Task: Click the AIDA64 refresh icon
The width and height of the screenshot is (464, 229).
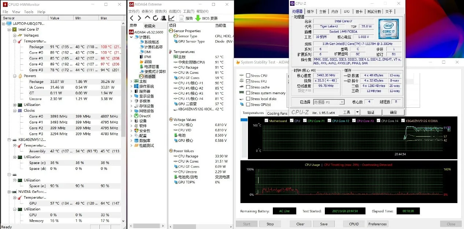Action: [156, 18]
